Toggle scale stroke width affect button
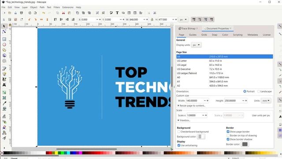 point(194,19)
